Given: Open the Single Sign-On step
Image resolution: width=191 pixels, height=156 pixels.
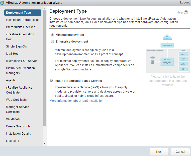Looking at the screenshot, I should coord(16,47).
